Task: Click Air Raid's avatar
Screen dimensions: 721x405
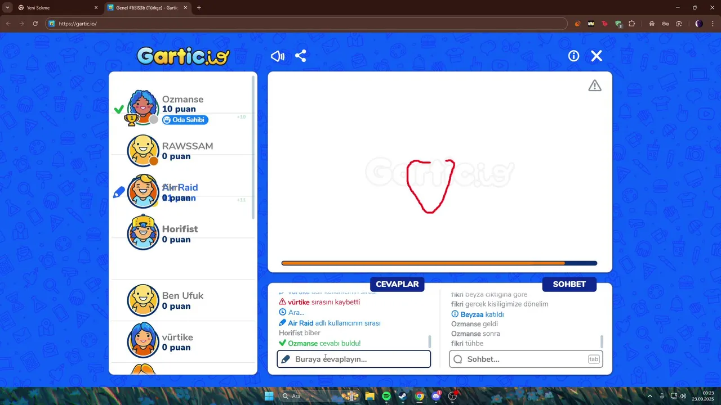Action: pyautogui.click(x=143, y=192)
